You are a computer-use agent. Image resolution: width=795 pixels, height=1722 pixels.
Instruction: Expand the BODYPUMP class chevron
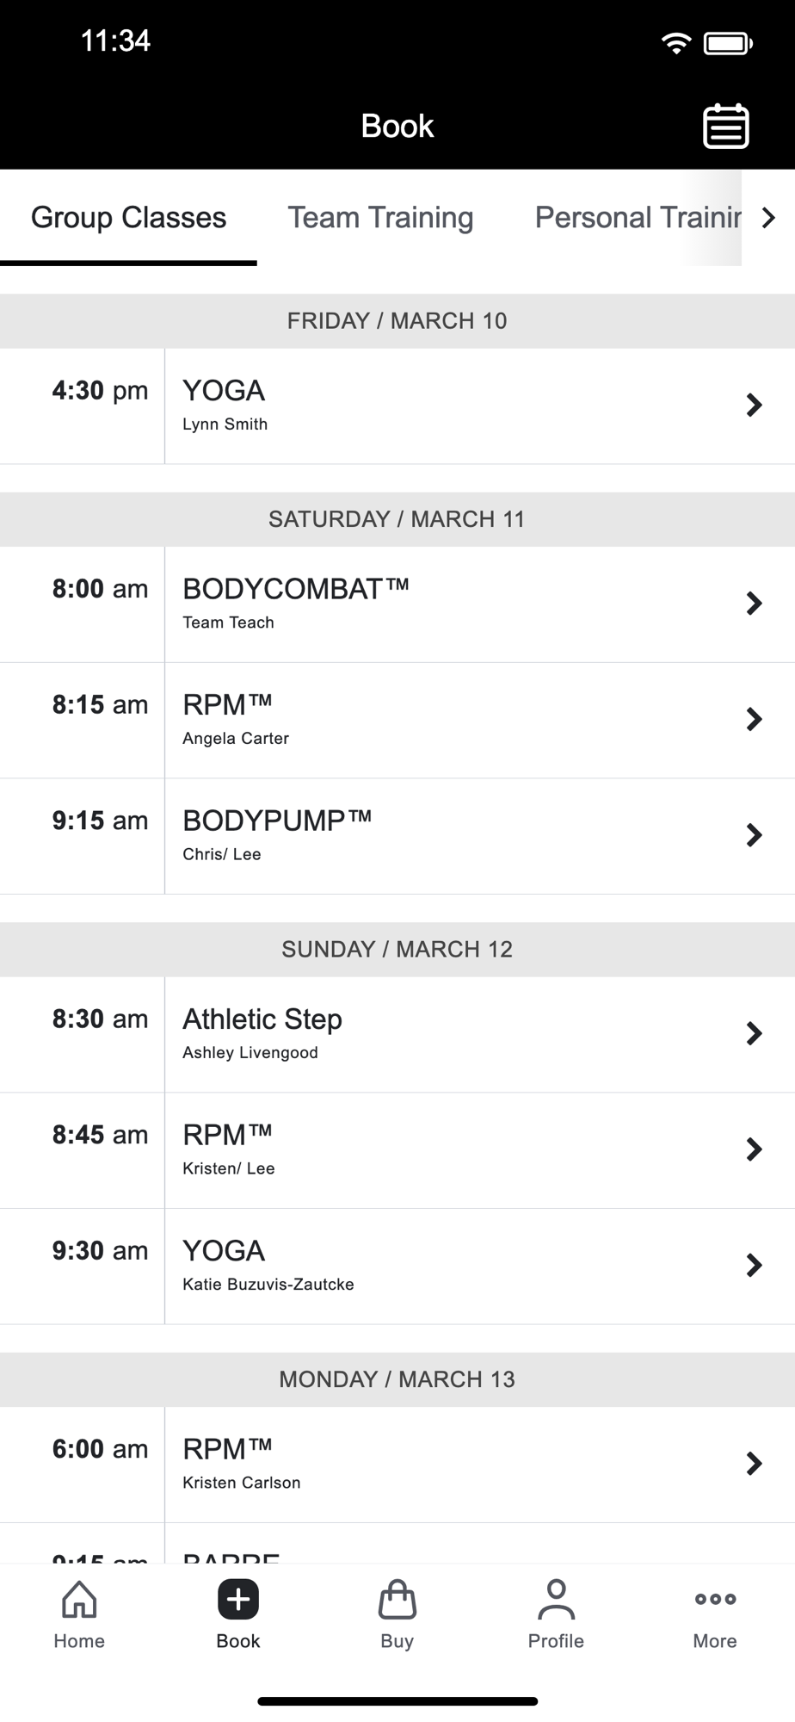(x=754, y=835)
